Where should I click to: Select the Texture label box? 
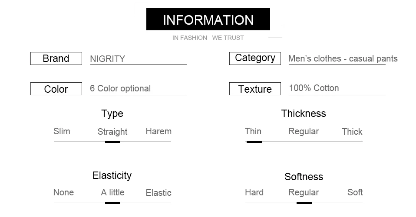click(255, 89)
